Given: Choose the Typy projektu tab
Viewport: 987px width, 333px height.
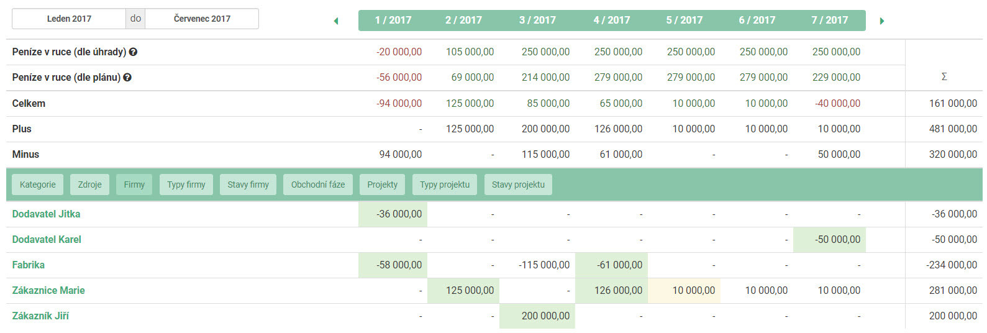Looking at the screenshot, I should click(x=445, y=185).
